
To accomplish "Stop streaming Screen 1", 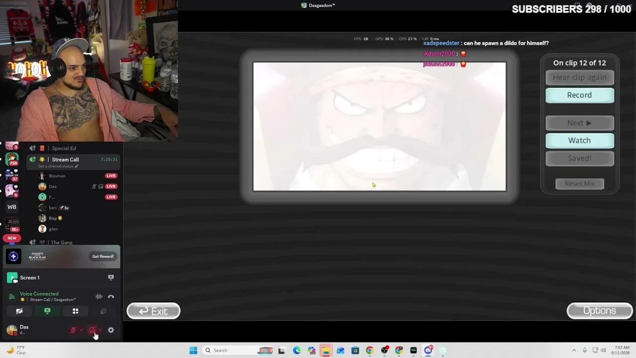I will [111, 277].
